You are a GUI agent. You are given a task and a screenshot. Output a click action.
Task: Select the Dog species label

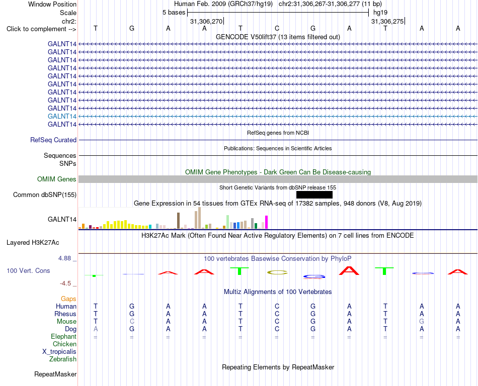click(71, 329)
